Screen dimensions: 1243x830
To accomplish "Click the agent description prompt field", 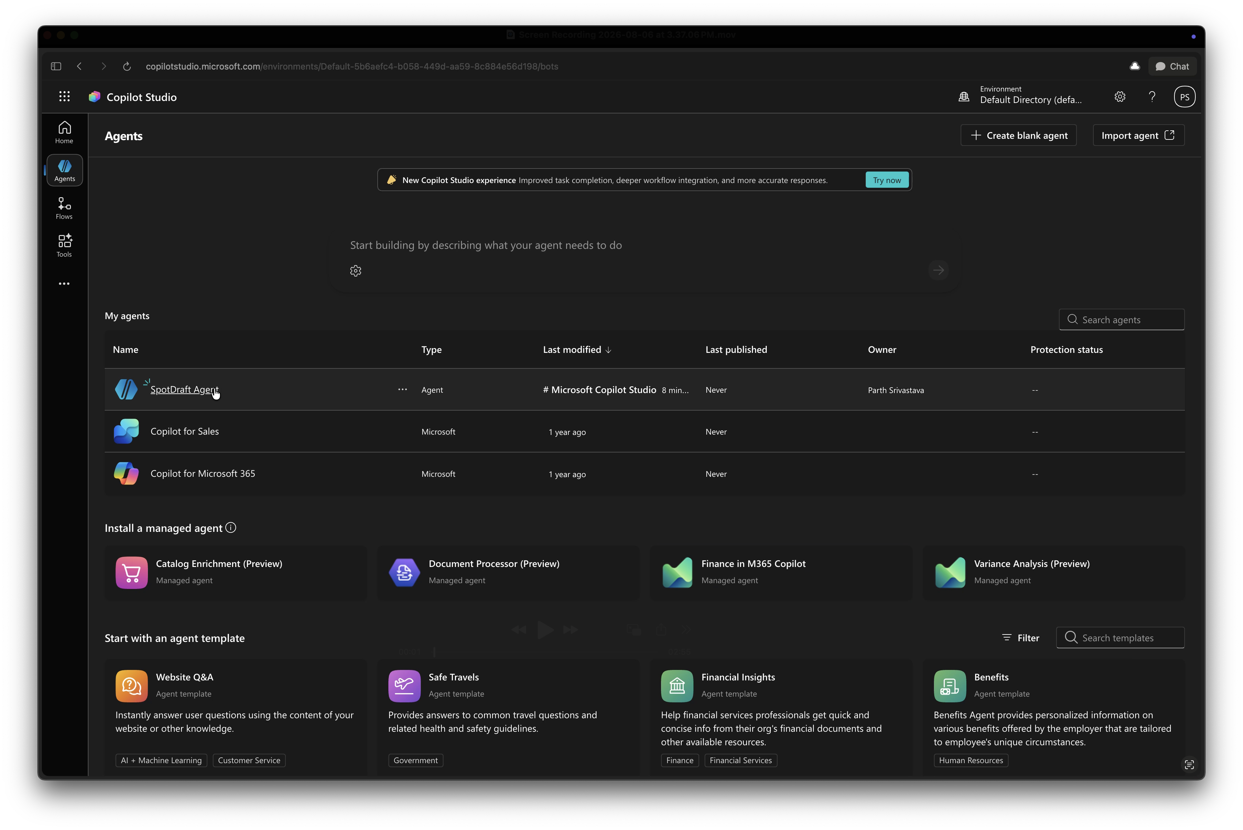I will [644, 245].
